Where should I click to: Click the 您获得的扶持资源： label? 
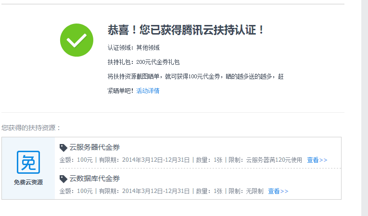click(x=31, y=128)
